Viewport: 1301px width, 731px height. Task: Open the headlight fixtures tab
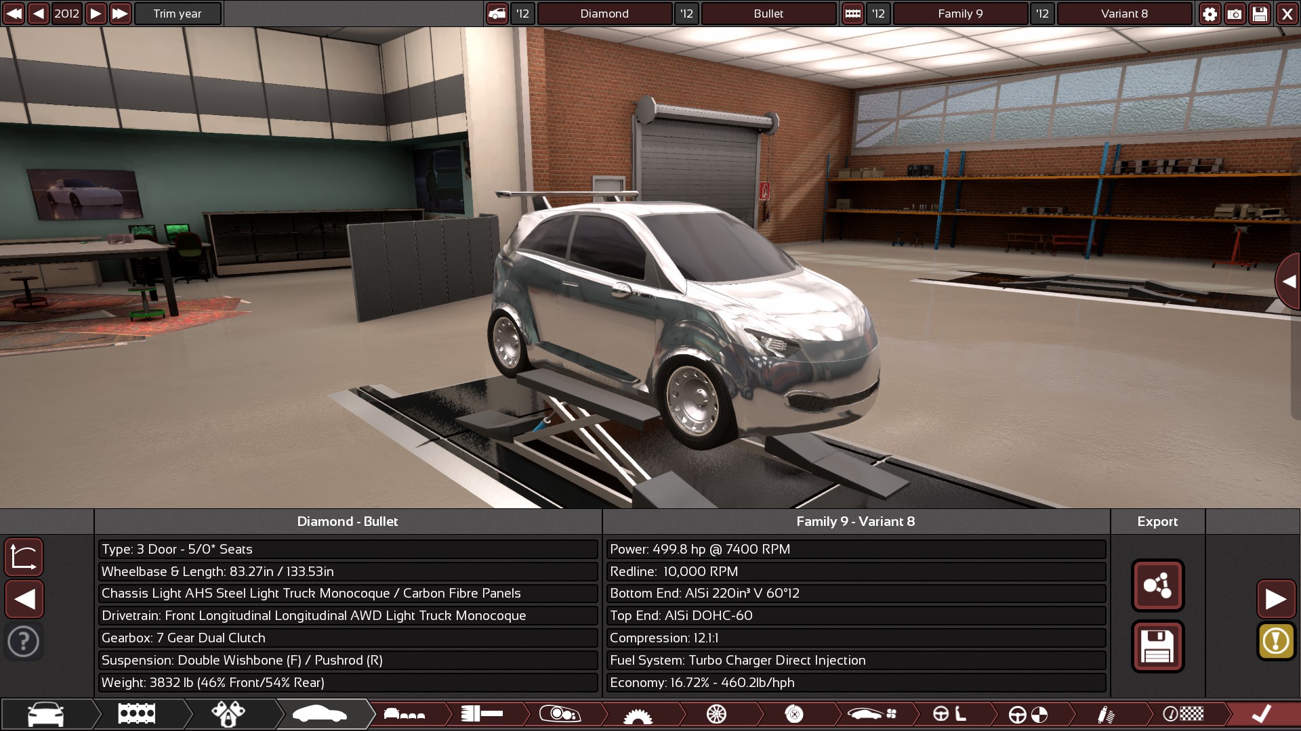coord(560,714)
